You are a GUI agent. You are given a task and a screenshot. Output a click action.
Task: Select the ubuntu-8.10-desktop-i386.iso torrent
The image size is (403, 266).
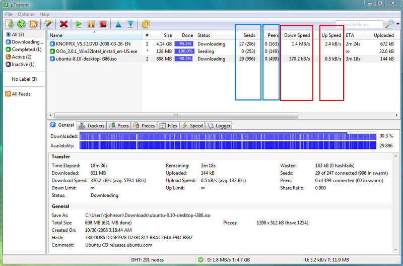pos(86,59)
